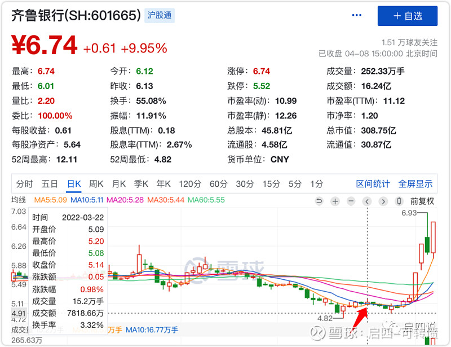Zoom out the chart with minus icon
Screen dimensions: 451x347
pos(351,200)
